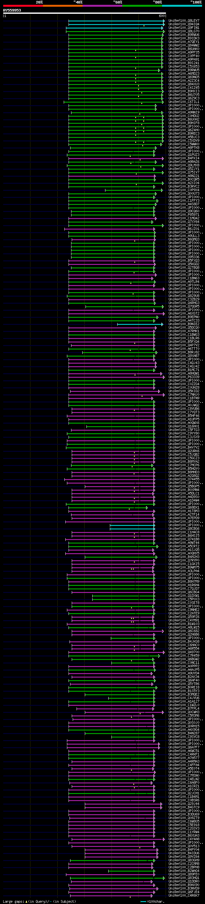Screen dimensions: 205x904
Task: Select hit label UniRef100_B2WAG4
Action: [184, 870]
